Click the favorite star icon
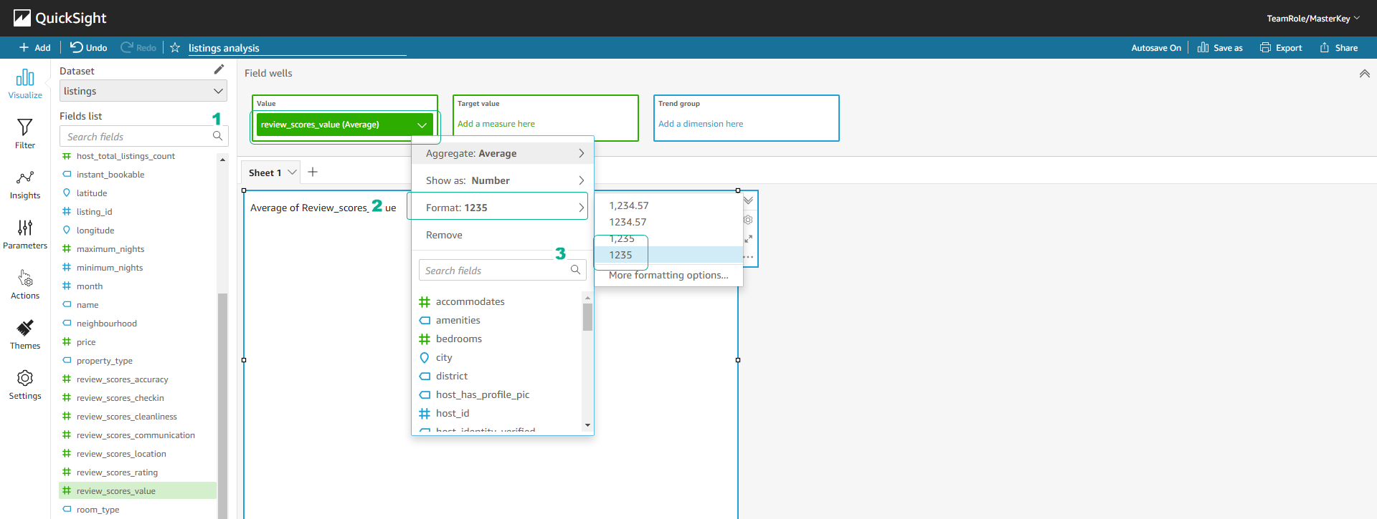The width and height of the screenshot is (1377, 519). coord(175,47)
